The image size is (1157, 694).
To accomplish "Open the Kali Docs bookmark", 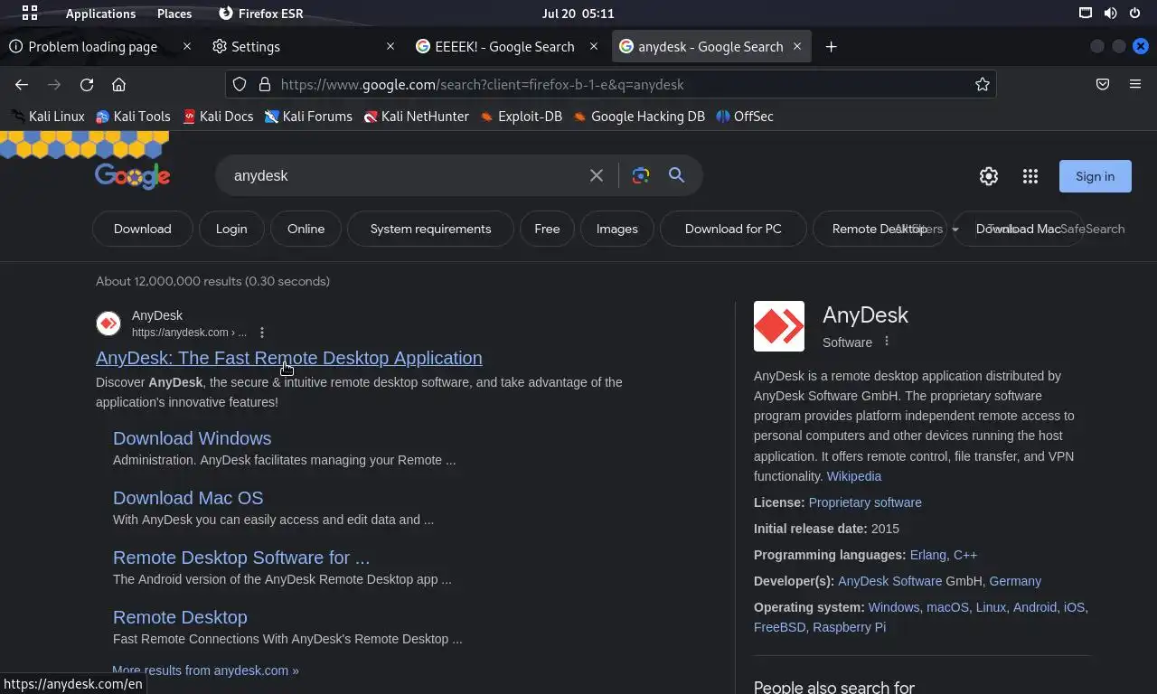I will (x=218, y=116).
